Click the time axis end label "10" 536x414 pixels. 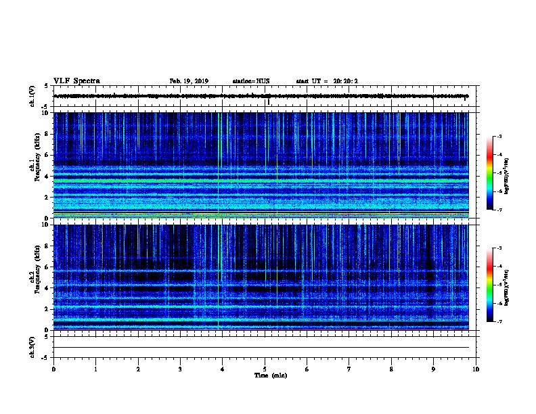[476, 369]
